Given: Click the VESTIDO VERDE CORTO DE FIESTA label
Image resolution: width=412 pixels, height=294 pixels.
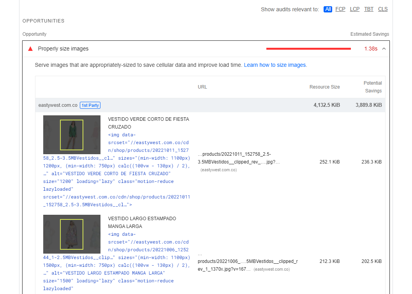Looking at the screenshot, I should (x=148, y=123).
